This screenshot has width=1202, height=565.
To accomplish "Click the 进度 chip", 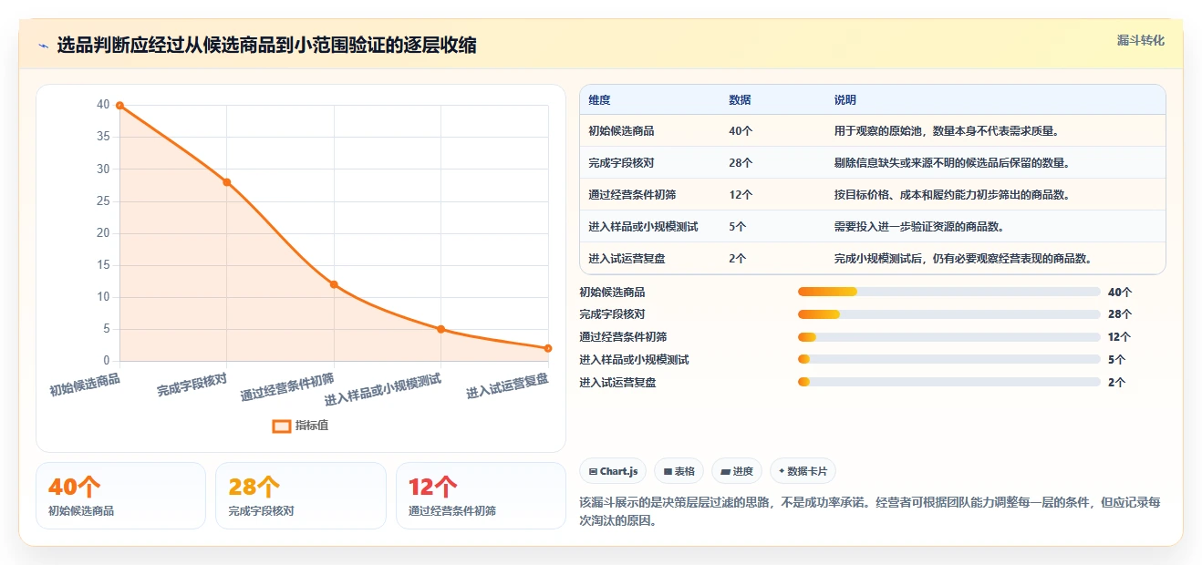I will [737, 471].
